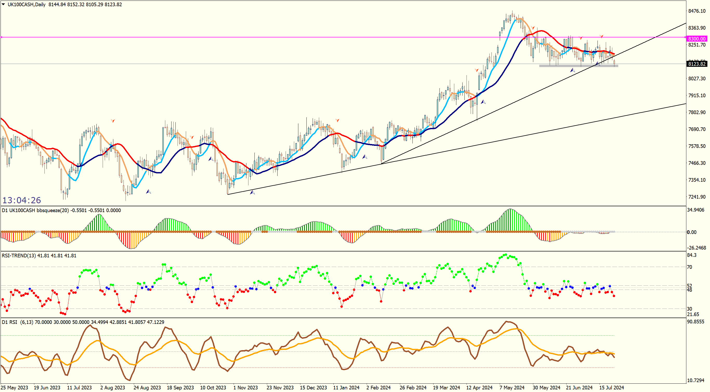Screen dimensions: 710x392
Task: Select the magenta horizontal line at 8300
Action: tap(276, 37)
